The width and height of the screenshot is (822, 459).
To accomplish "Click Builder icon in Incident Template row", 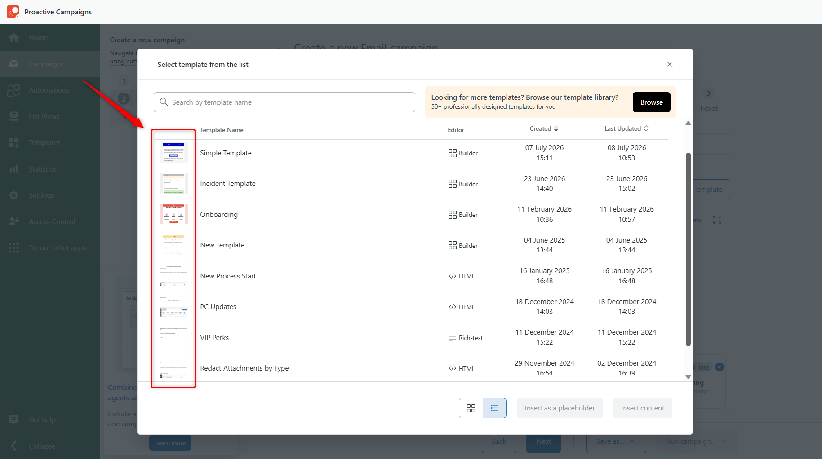I will [x=452, y=184].
